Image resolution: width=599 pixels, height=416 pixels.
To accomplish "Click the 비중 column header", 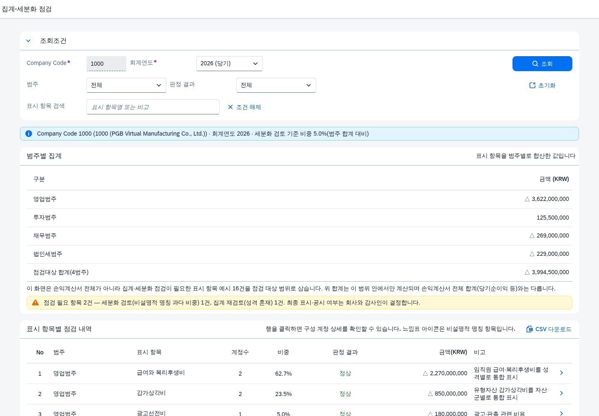I will pyautogui.click(x=283, y=352).
